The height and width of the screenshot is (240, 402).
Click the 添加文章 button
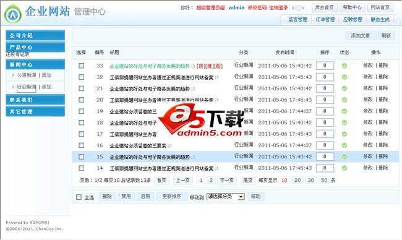point(361,36)
